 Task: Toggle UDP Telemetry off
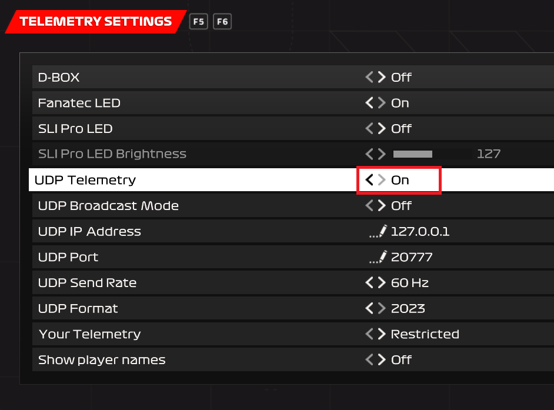369,179
